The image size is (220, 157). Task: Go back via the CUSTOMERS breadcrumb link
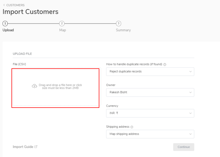point(15,5)
